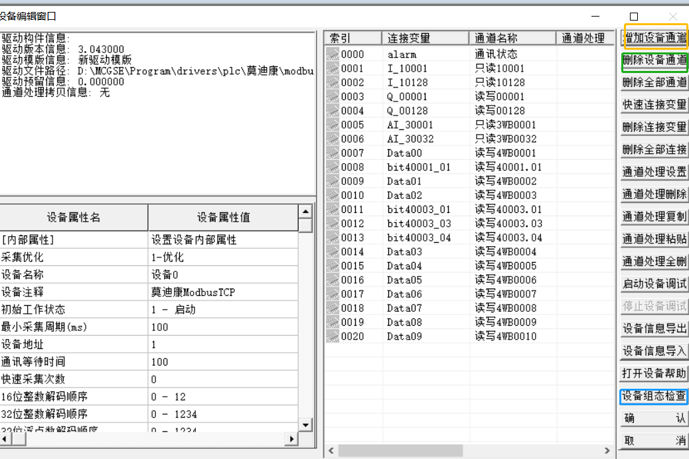
Task: Click the property table's scroll-left arrow
Action: pyautogui.click(x=5, y=439)
